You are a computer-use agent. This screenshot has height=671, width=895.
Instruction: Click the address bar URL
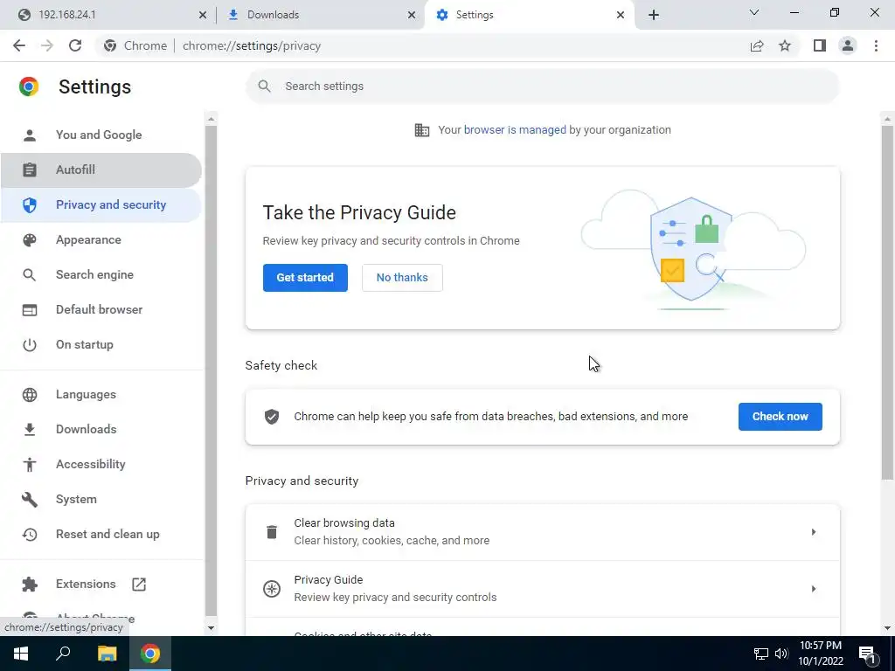coord(252,45)
